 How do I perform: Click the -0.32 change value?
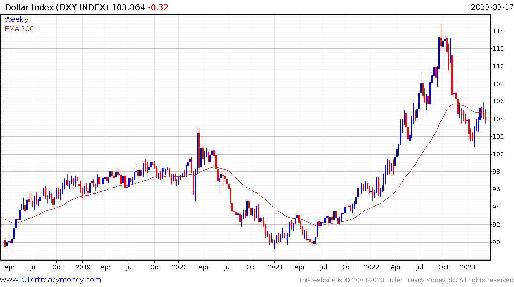pyautogui.click(x=158, y=7)
